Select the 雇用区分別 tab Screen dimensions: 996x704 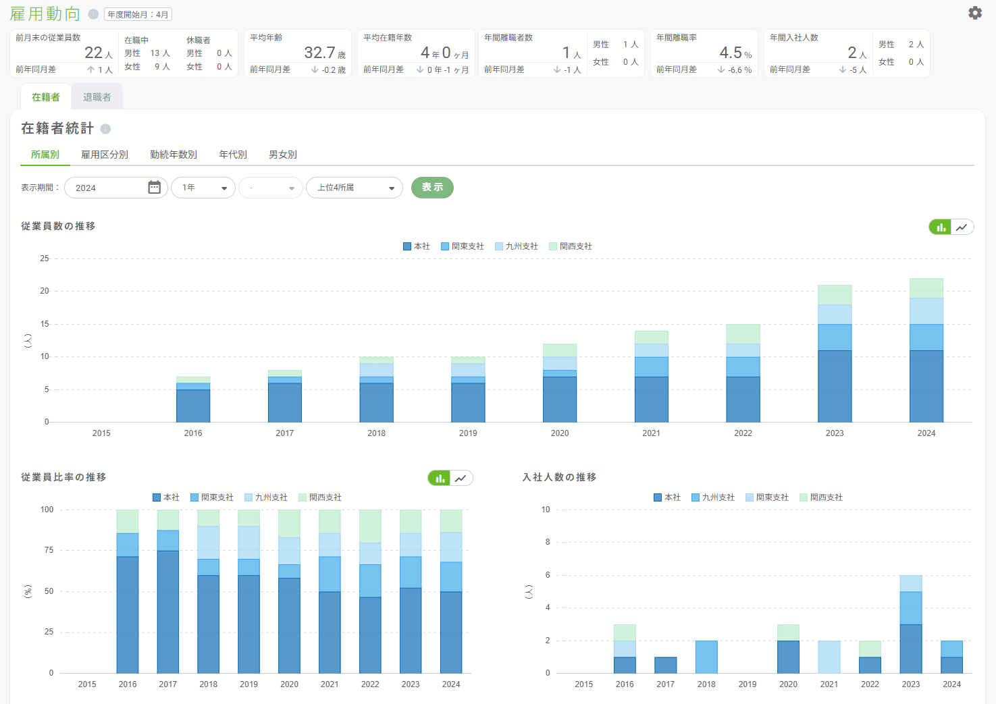[x=105, y=155]
